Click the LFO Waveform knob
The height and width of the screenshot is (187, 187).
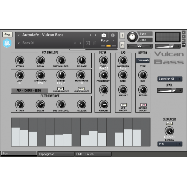[x=123, y=60]
